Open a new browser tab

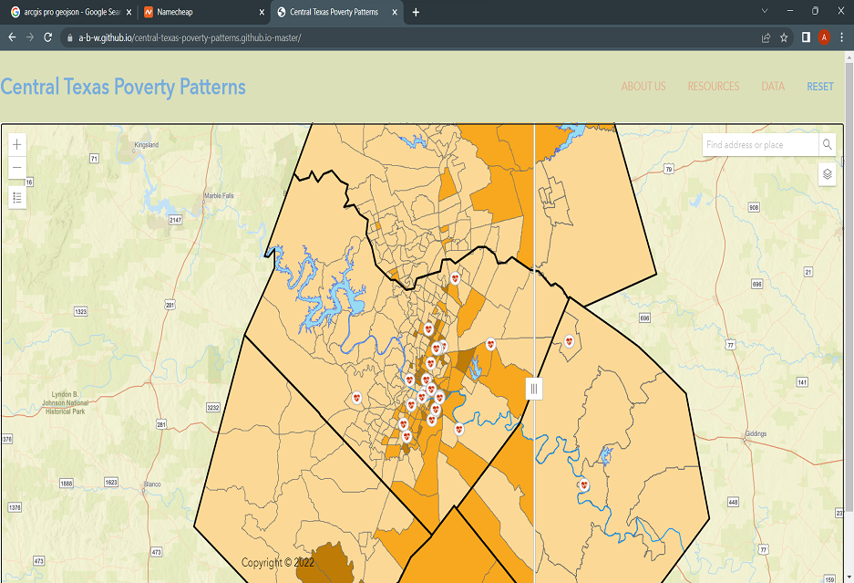(416, 12)
